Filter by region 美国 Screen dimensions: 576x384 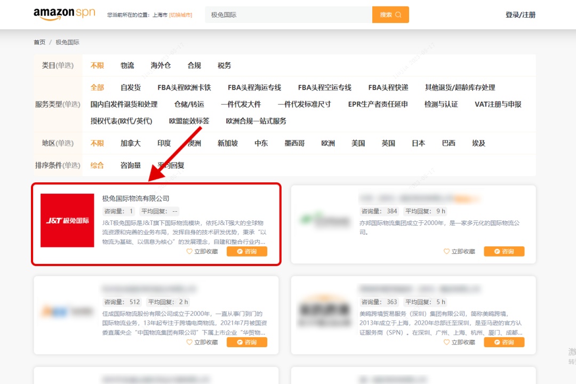[358, 143]
